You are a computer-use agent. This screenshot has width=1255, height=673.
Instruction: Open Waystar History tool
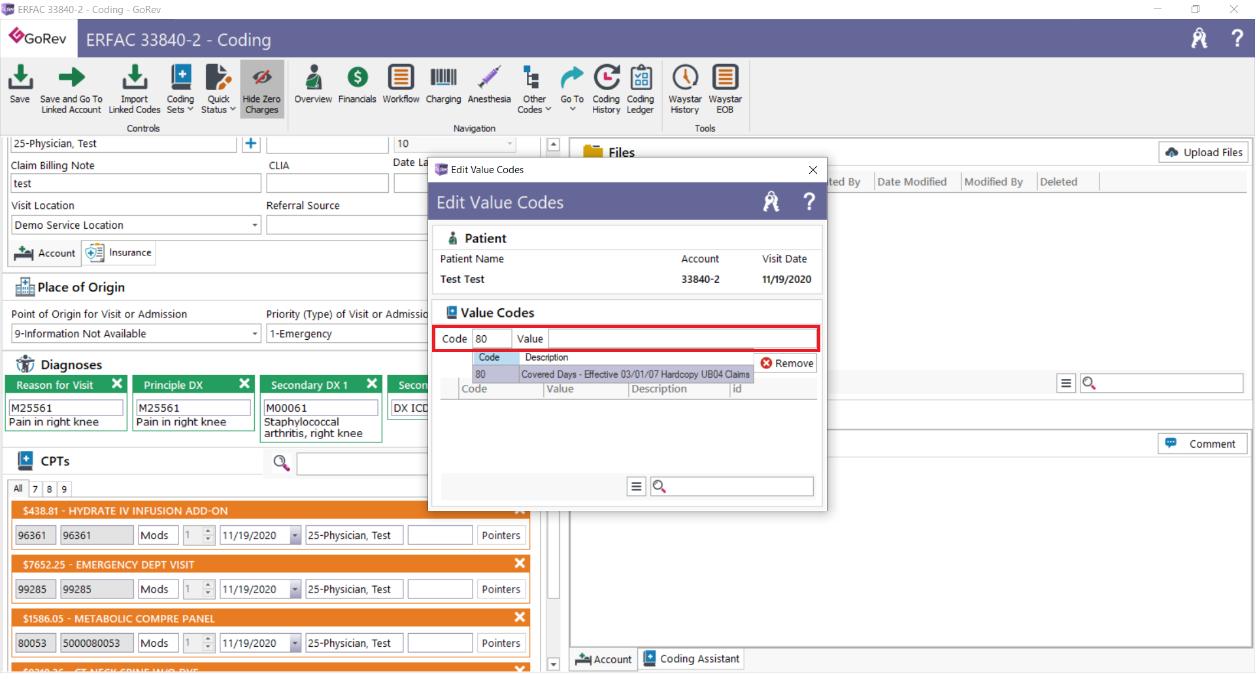(685, 90)
